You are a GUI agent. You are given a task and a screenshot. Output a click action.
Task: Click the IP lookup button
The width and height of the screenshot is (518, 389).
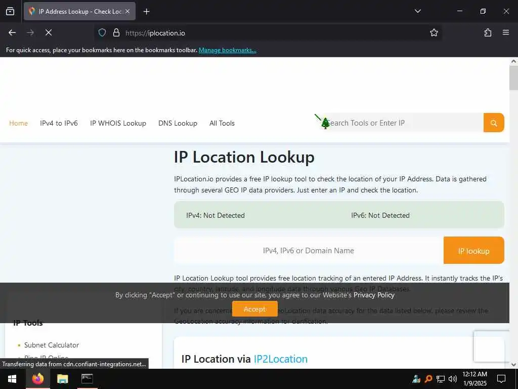(473, 250)
